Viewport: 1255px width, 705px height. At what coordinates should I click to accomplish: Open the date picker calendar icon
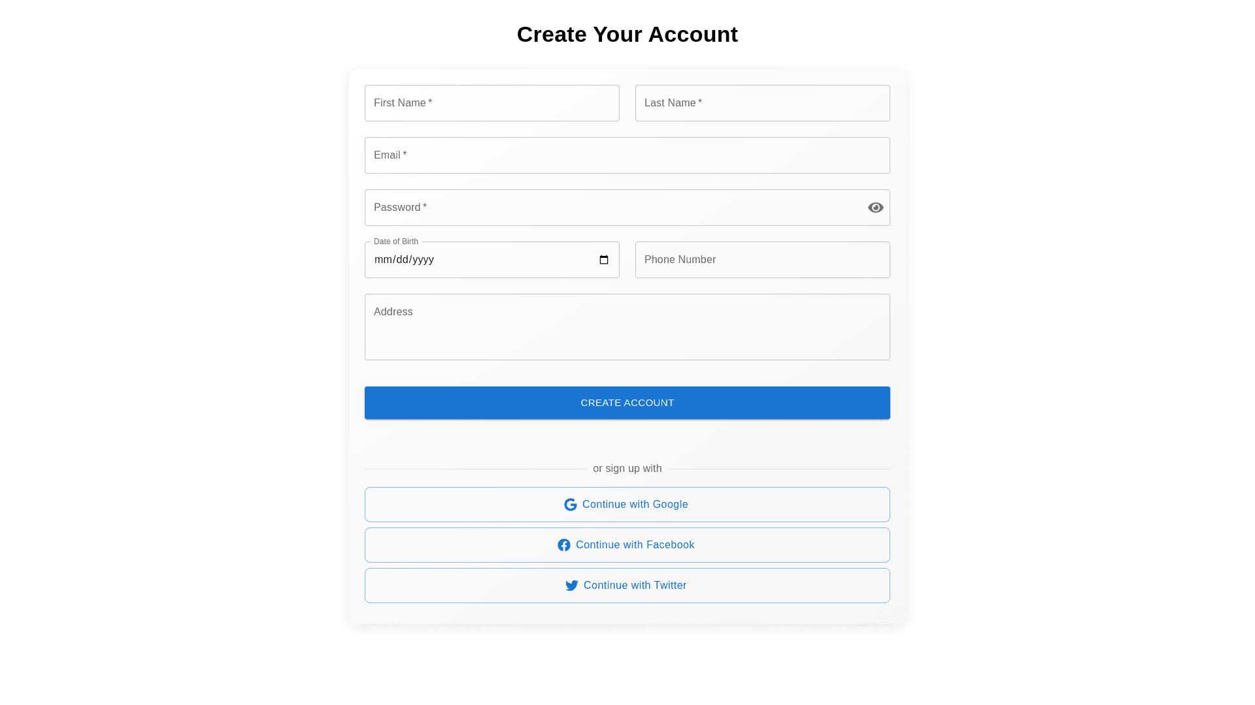pyautogui.click(x=604, y=260)
